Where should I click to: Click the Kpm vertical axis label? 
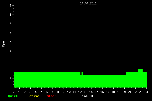click(x=3, y=44)
